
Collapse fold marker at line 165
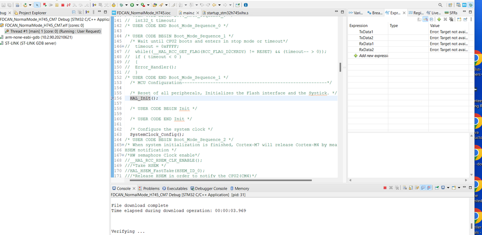(x=123, y=145)
